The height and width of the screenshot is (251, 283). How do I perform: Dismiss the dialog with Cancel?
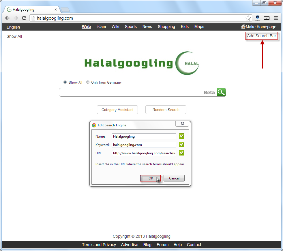coord(174,178)
